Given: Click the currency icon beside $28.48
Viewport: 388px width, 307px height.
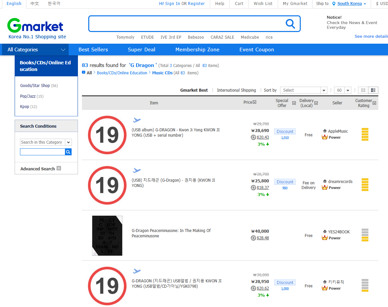Looking at the screenshot, I should pos(253,238).
